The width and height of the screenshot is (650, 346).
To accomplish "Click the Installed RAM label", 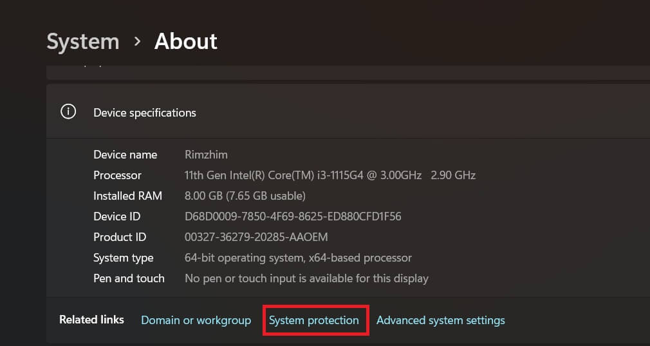I will pyautogui.click(x=127, y=196).
